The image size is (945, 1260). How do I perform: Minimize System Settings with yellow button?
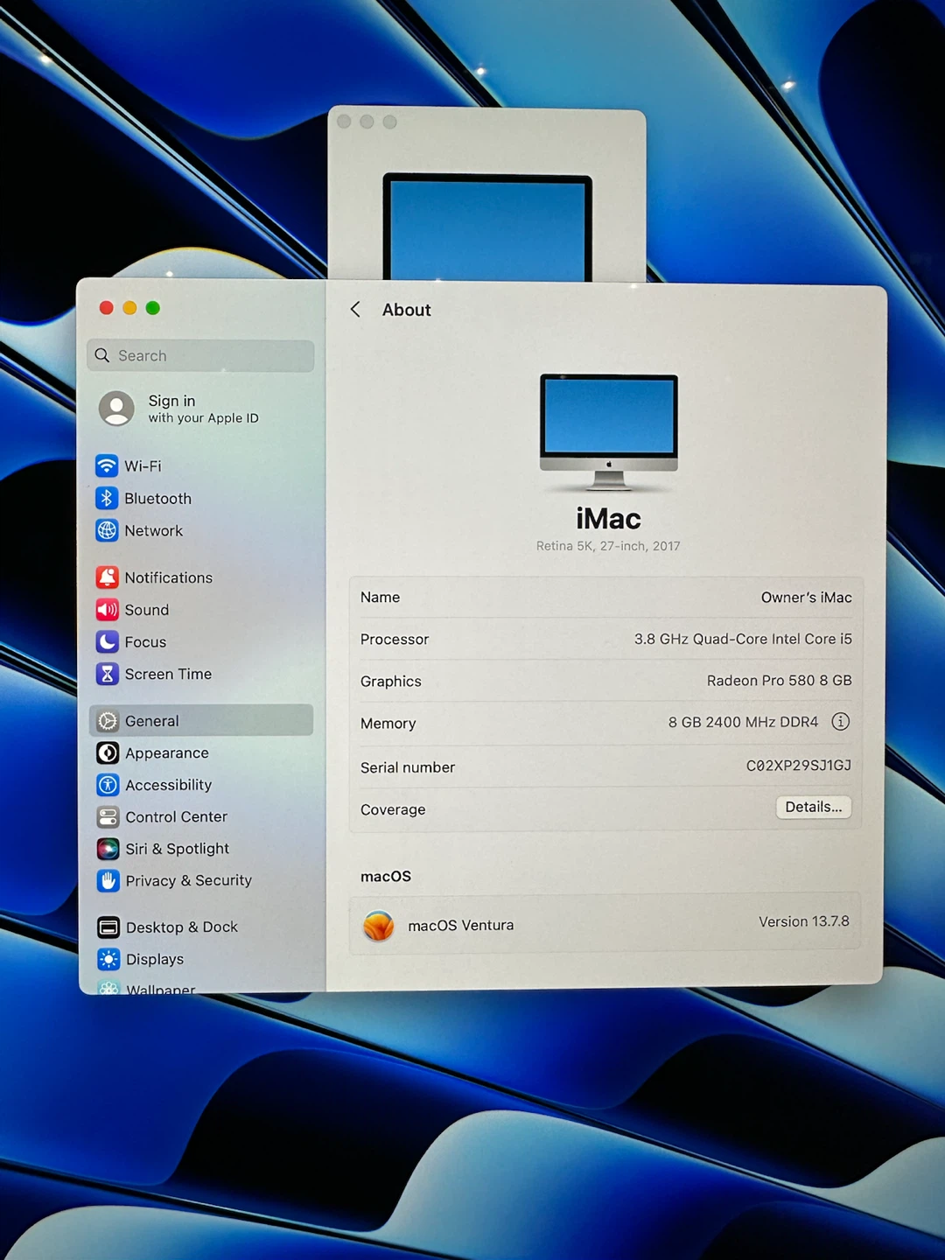coord(129,308)
